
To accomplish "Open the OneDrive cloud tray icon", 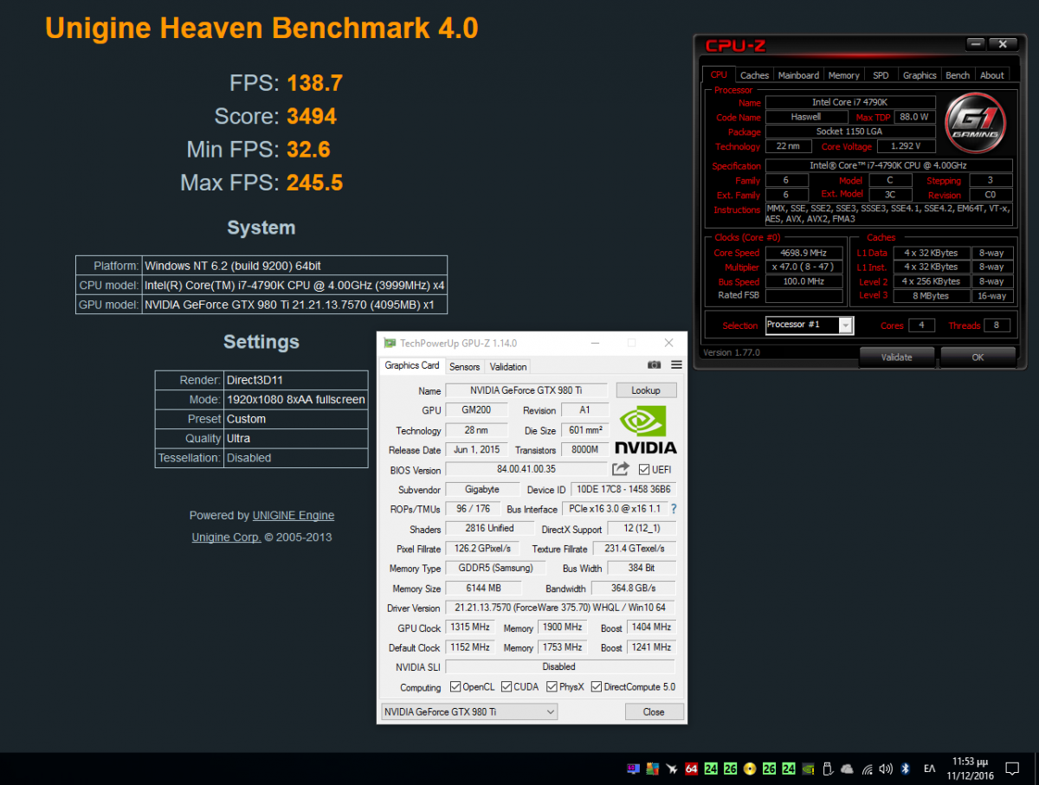I will (x=847, y=769).
